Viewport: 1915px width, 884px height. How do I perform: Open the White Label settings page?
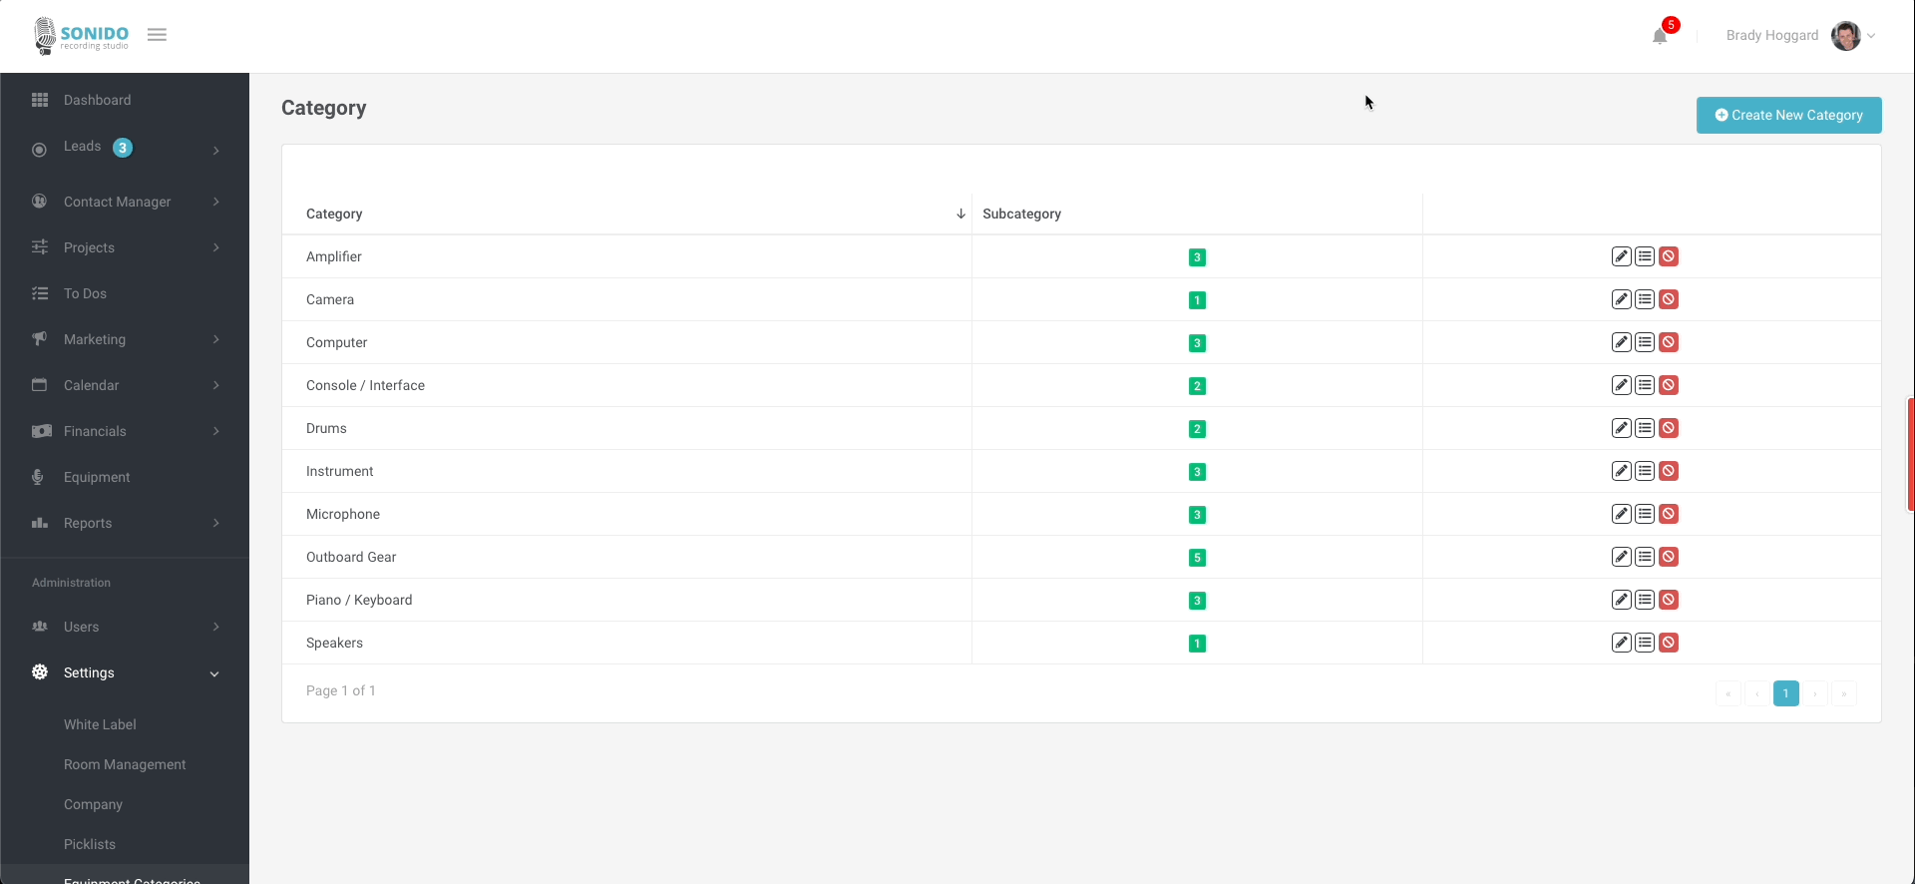pos(100,724)
